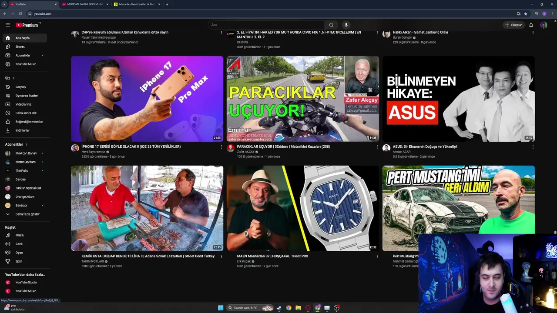Open the account avatar menu
The width and height of the screenshot is (557, 313).
[x=544, y=25]
